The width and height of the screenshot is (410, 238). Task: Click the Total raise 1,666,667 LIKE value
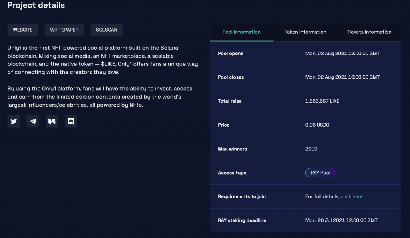coord(322,101)
